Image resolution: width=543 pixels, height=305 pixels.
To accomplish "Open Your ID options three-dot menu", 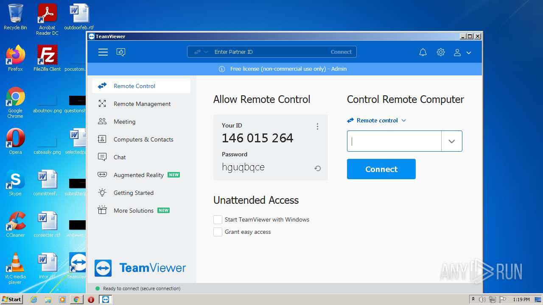I will coord(317,126).
